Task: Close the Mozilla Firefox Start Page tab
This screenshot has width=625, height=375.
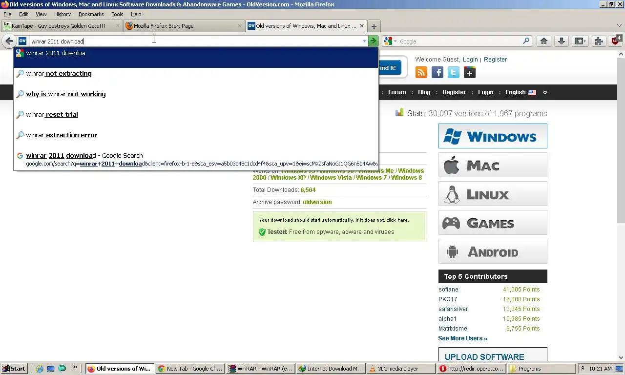Action: coord(240,26)
